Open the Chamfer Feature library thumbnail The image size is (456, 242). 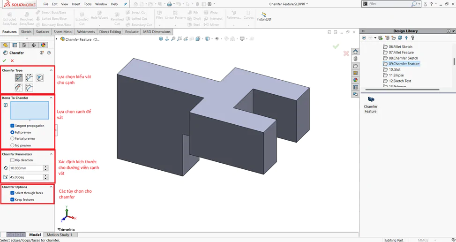[371, 105]
